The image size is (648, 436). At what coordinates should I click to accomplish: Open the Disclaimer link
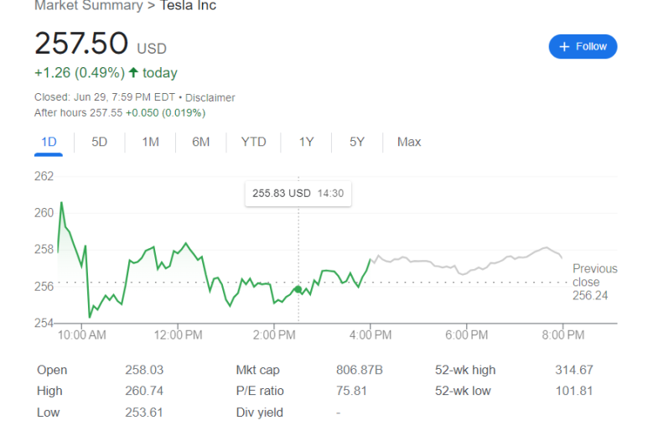[210, 97]
